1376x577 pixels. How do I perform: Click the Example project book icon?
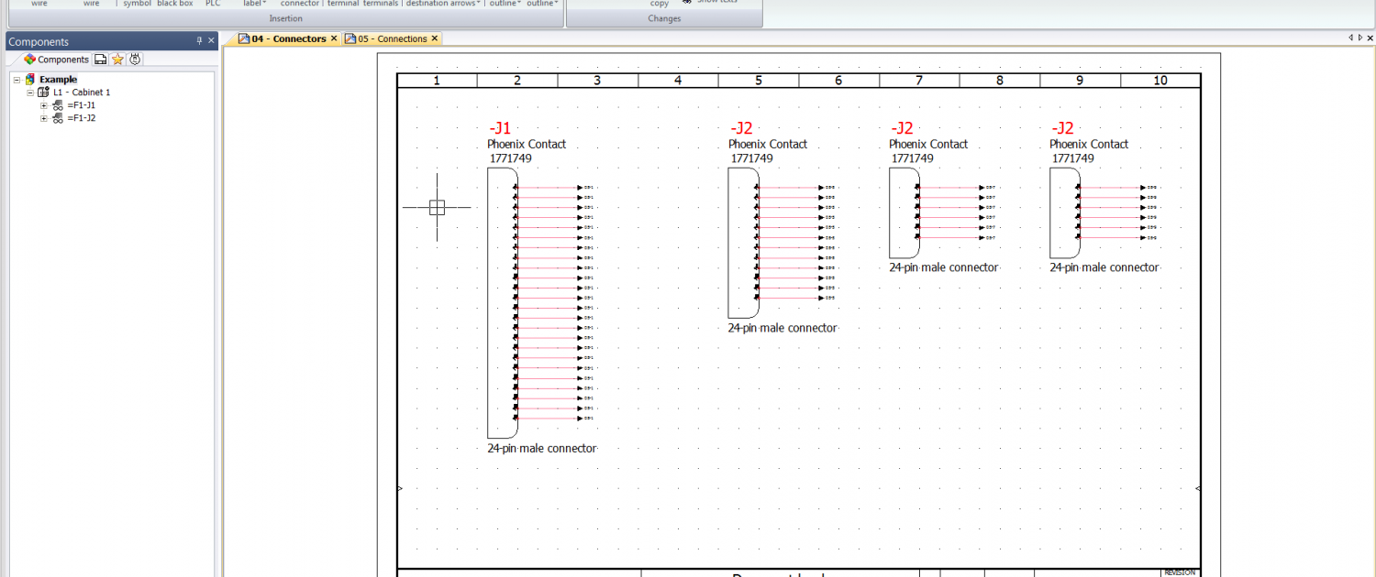pos(29,80)
